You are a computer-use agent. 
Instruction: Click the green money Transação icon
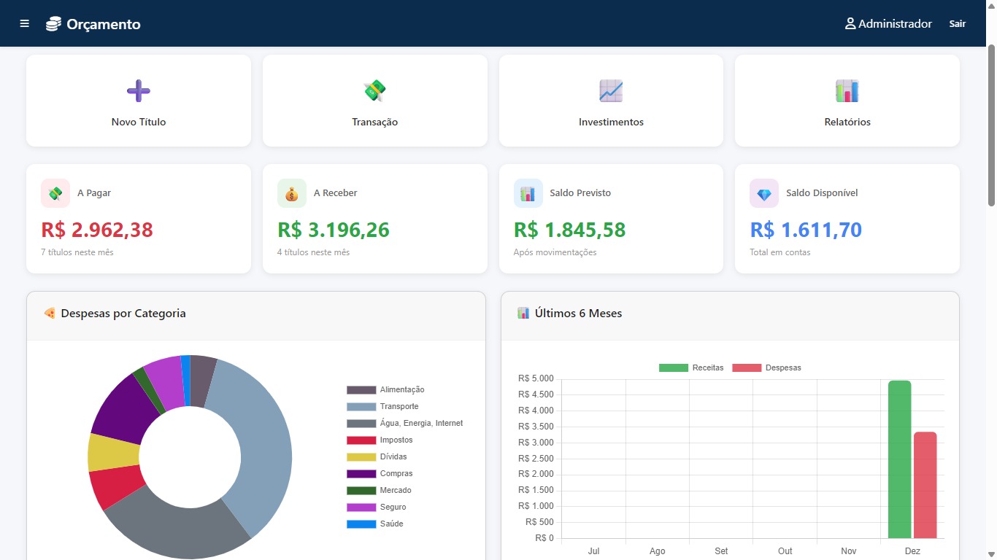point(374,91)
